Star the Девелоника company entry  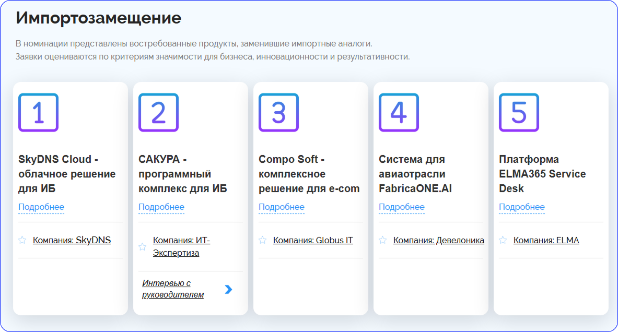[383, 241]
